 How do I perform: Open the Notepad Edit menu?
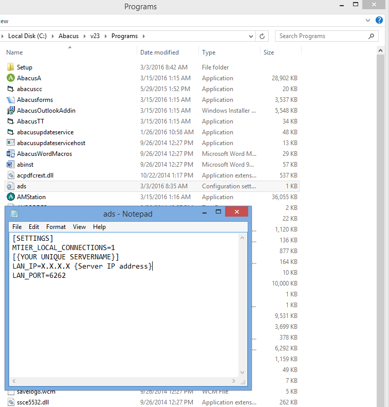pyautogui.click(x=34, y=227)
